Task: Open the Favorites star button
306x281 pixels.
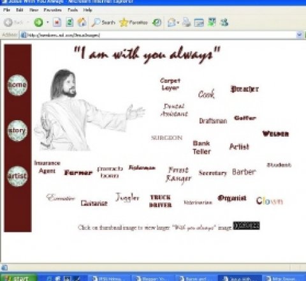Action: (134, 22)
